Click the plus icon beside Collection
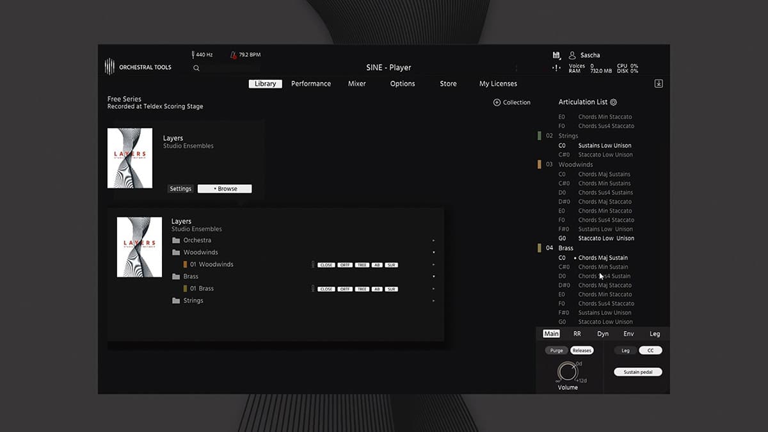The image size is (768, 432). [497, 102]
